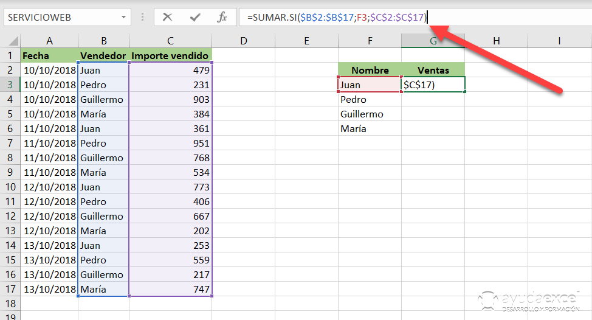This screenshot has height=320, width=592.
Task: Select column F header
Action: click(370, 41)
